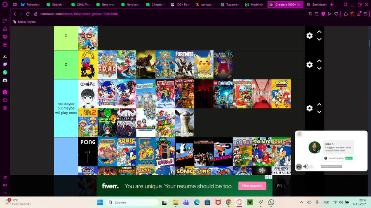
Task: Select Dark Souls III thumbnail
Action: click(146, 65)
